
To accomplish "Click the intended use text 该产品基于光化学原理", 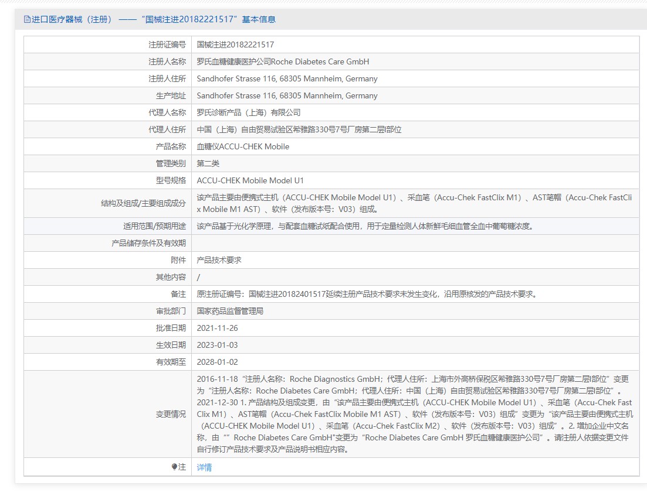I will pos(365,226).
